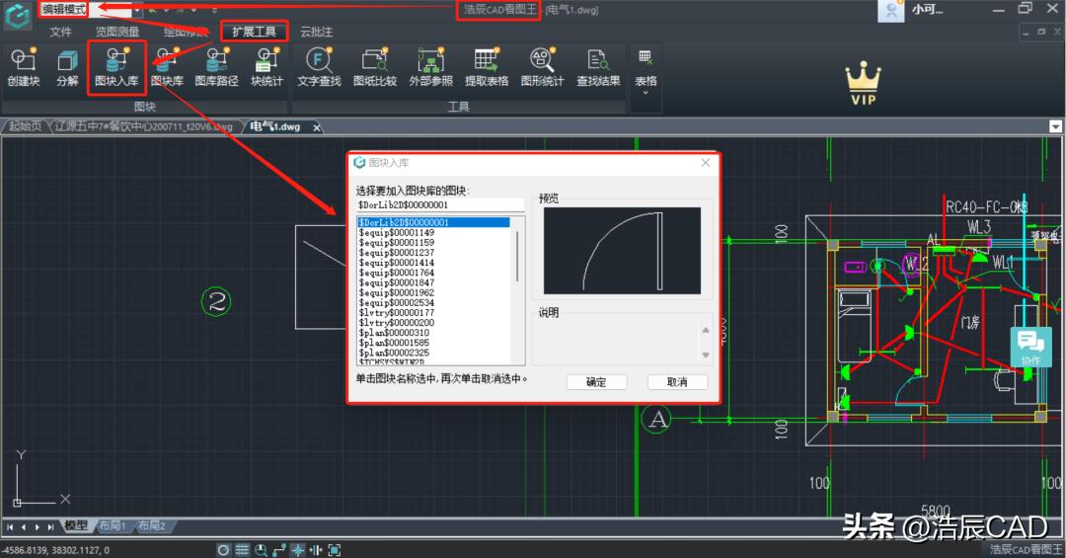Switch to the 辽源五中 drawing tab

click(143, 126)
